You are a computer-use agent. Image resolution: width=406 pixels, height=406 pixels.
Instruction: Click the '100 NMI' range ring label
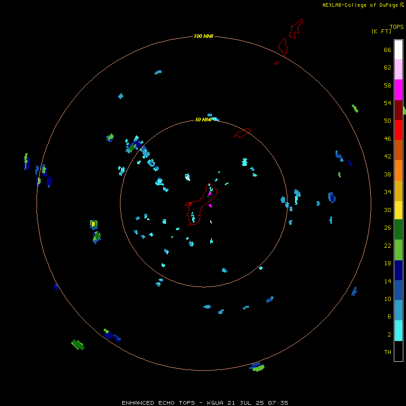coord(203,36)
